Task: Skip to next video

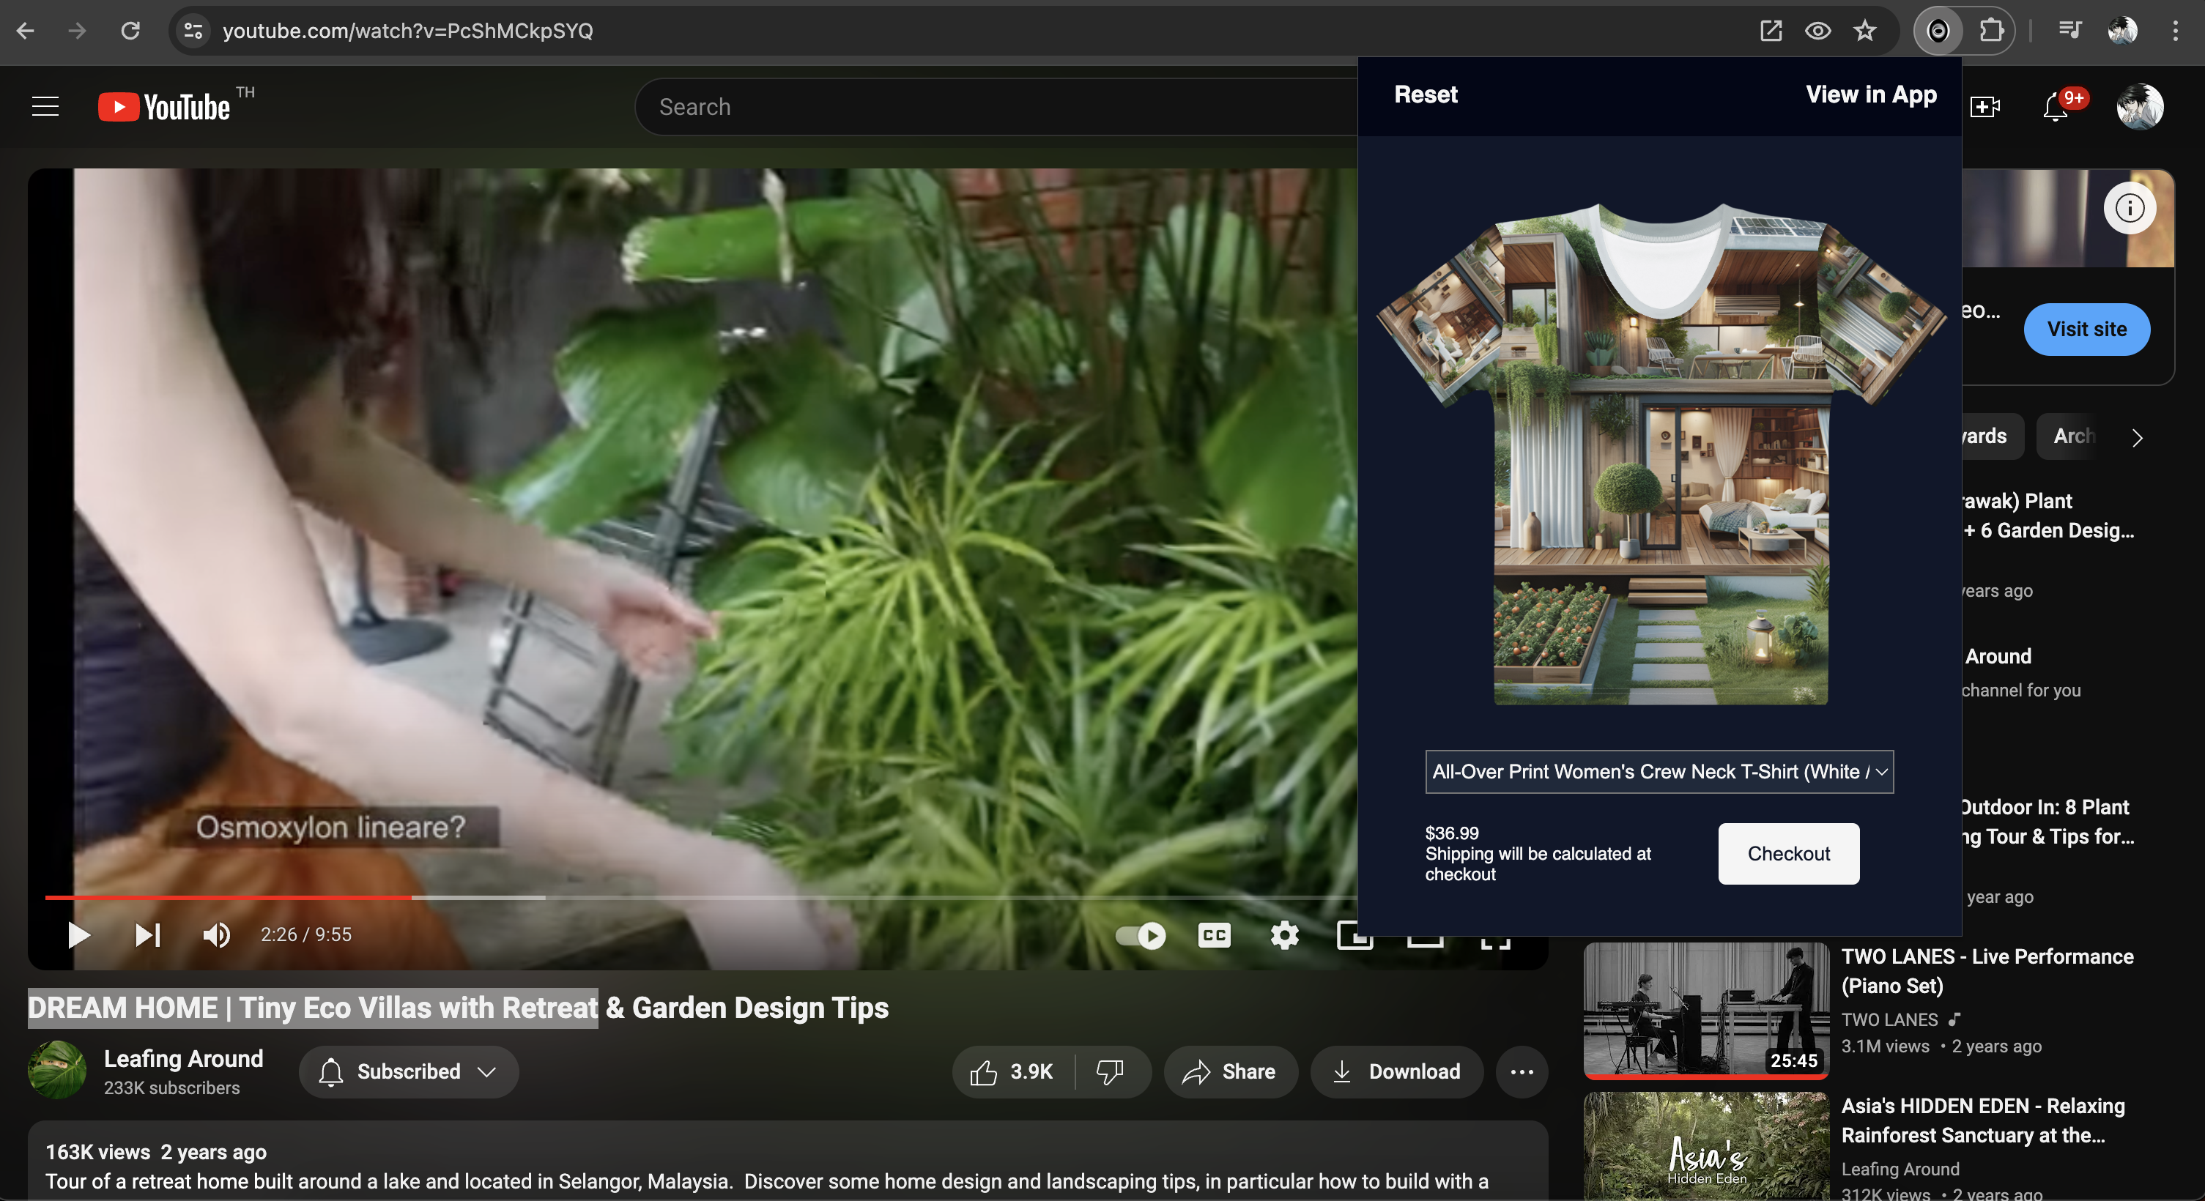Action: 147,935
